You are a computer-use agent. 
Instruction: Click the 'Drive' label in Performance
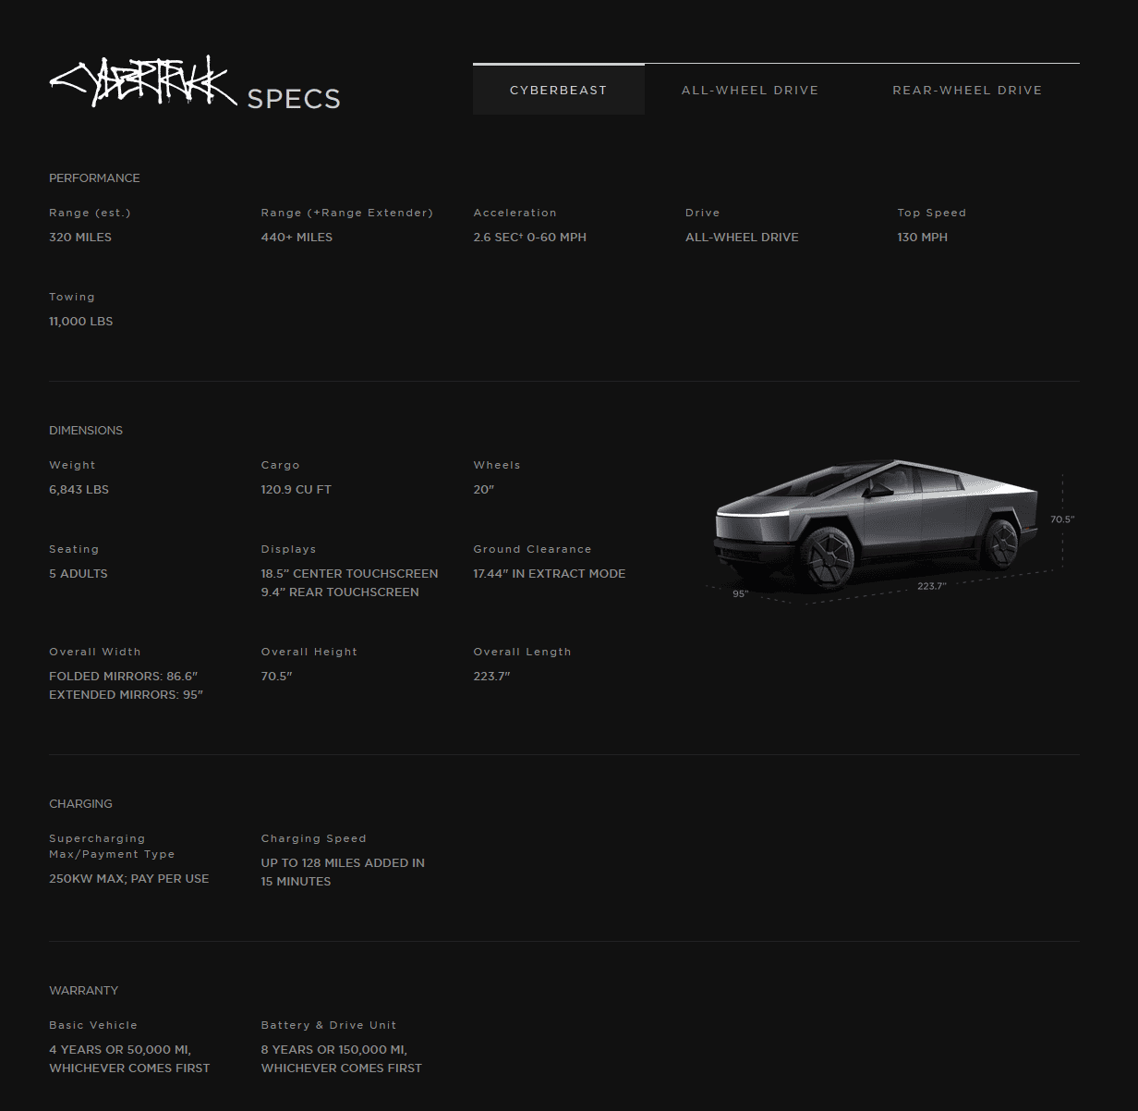[x=702, y=213]
